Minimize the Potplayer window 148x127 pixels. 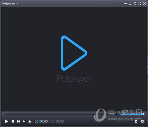click(130, 4)
